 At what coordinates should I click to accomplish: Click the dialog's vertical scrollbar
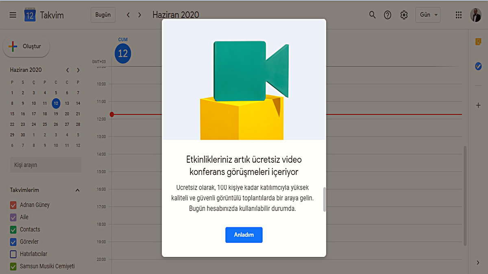(324, 199)
